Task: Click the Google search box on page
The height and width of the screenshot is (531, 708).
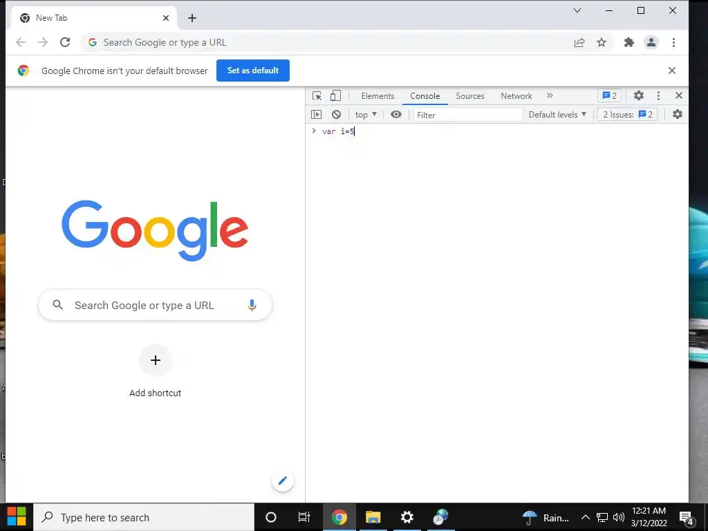Action: [156, 305]
